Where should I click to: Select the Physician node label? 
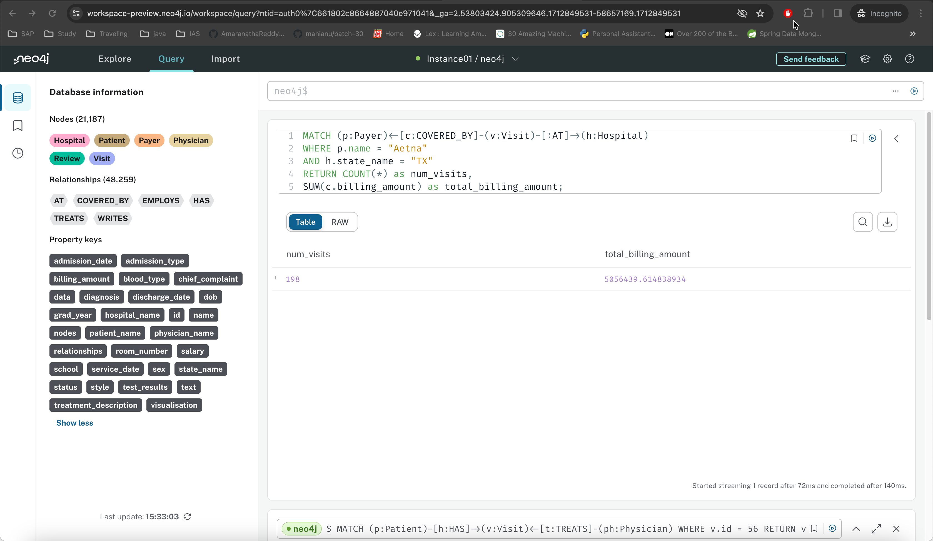(x=191, y=140)
